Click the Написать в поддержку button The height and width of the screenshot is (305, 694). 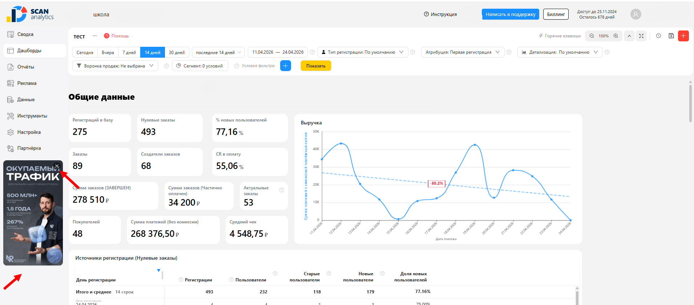pos(511,14)
